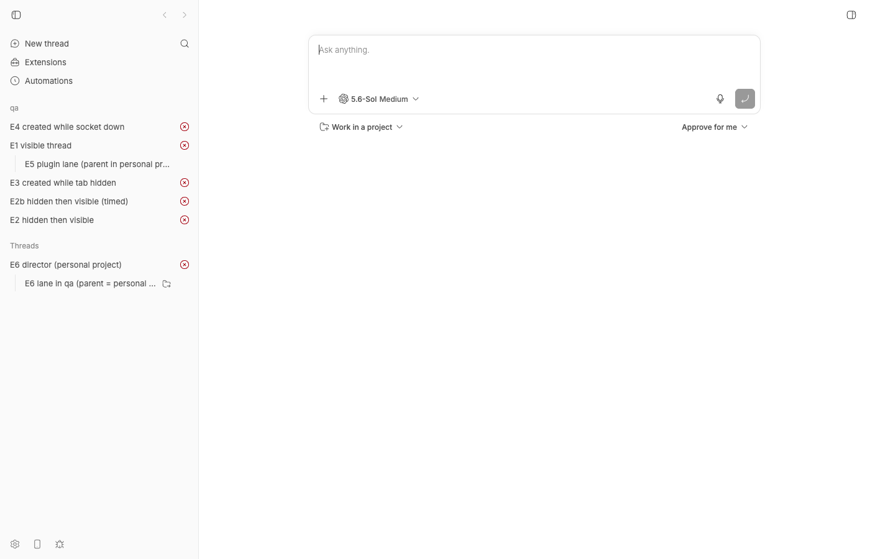Toggle the right side panel icon
The width and height of the screenshot is (870, 559).
click(x=851, y=15)
